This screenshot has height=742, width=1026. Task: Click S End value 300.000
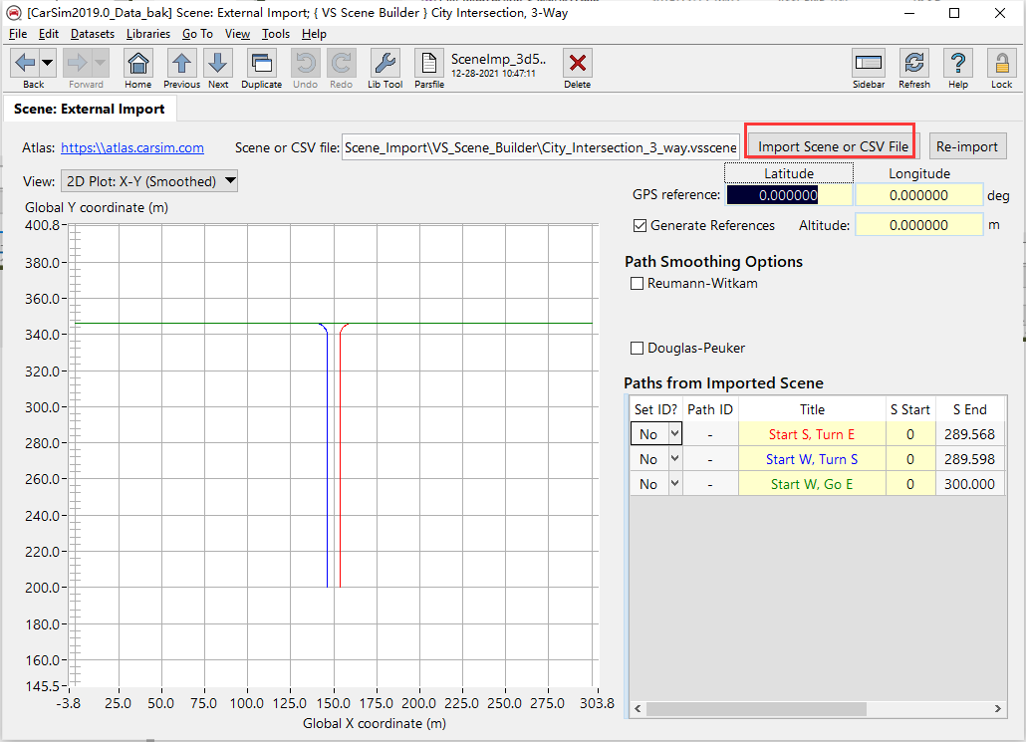[x=970, y=484]
